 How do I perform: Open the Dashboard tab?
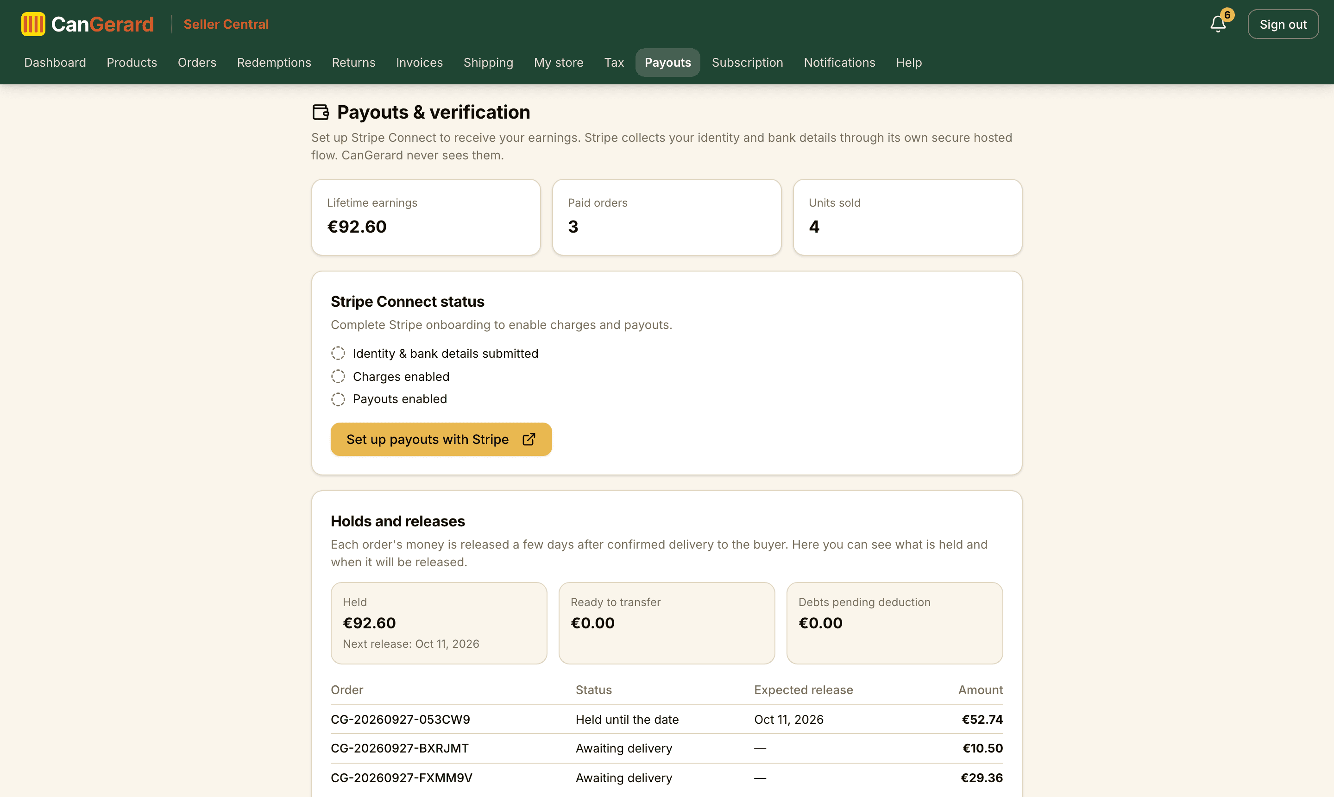click(x=55, y=62)
